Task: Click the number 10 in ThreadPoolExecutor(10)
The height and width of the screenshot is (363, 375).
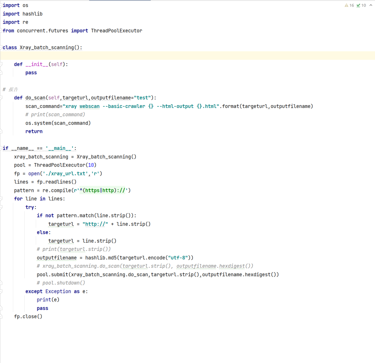Action: point(91,165)
